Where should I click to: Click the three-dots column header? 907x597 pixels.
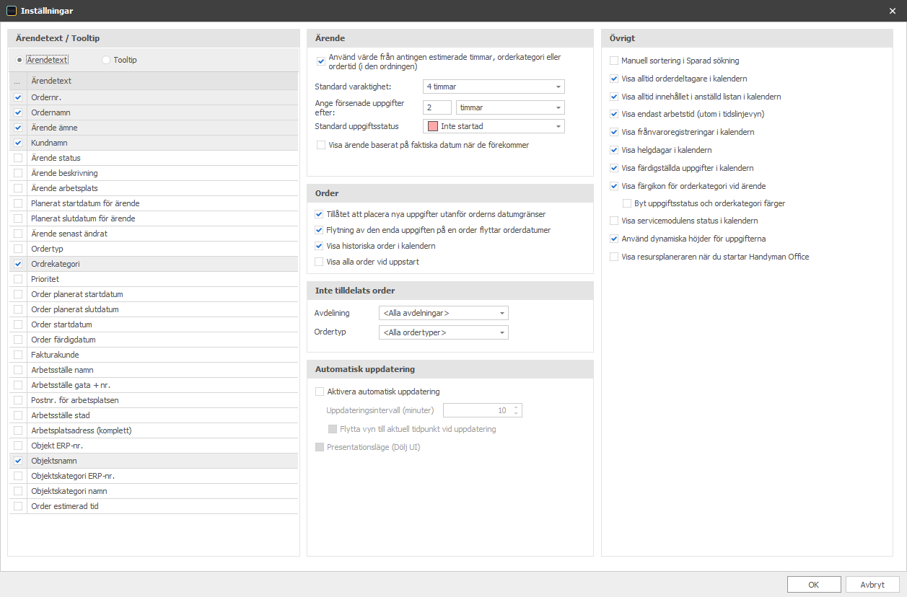pyautogui.click(x=18, y=81)
